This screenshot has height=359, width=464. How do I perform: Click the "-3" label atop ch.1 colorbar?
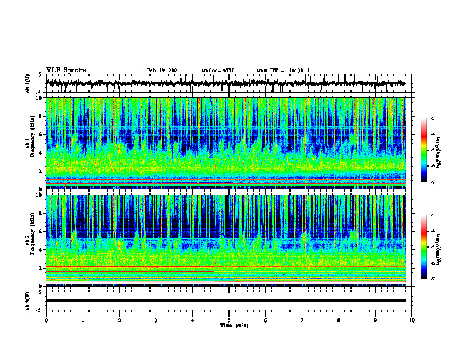click(x=433, y=118)
